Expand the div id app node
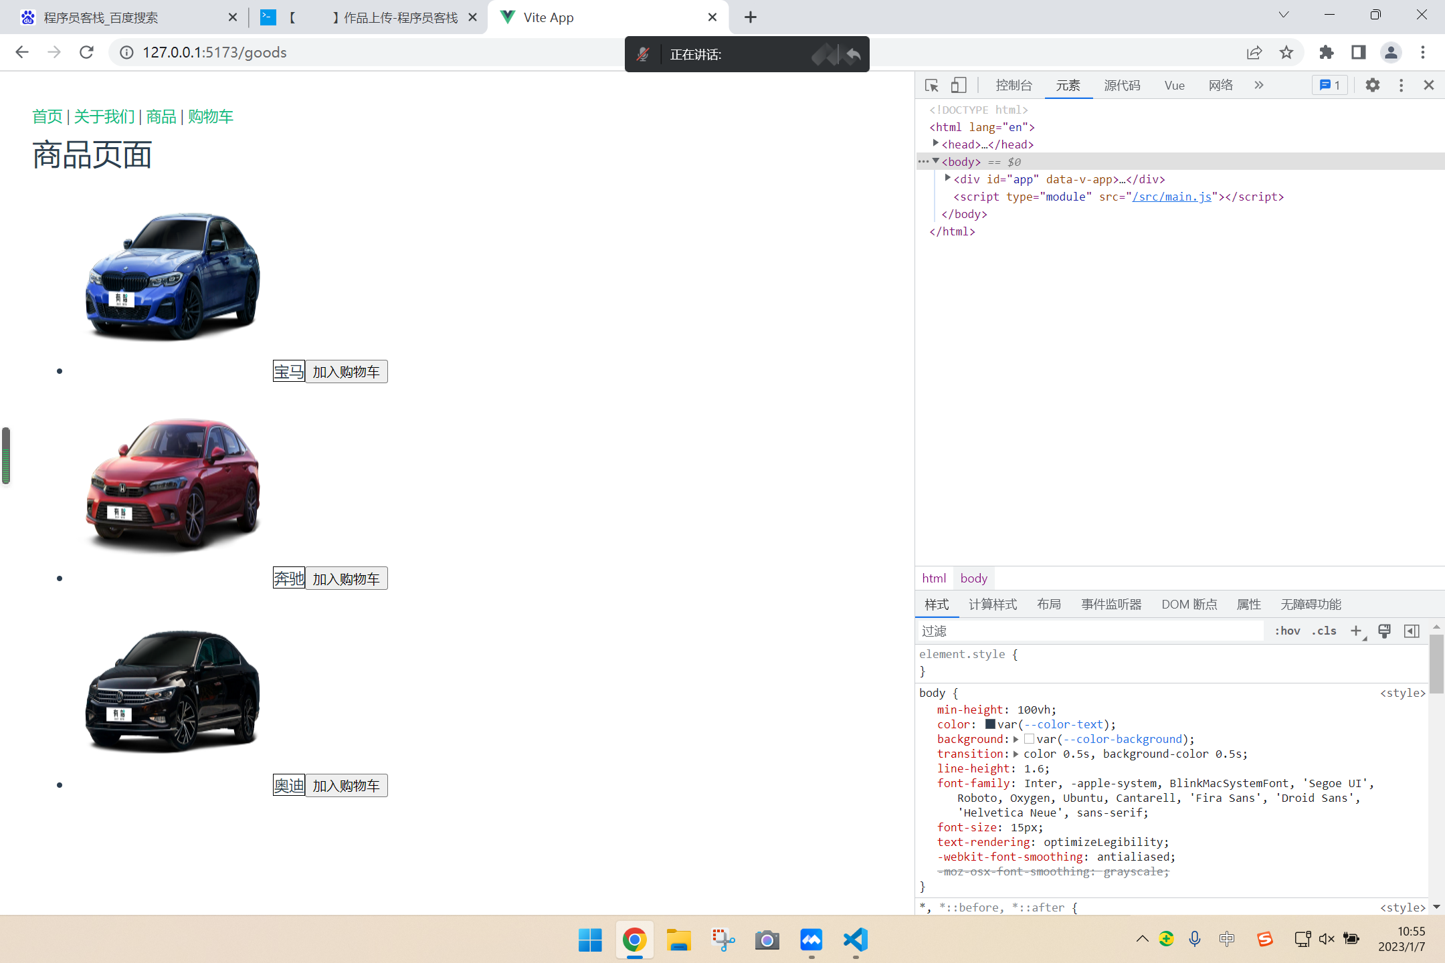1445x963 pixels. (x=947, y=179)
